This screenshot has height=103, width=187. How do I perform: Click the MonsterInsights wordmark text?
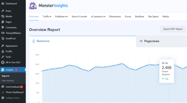pyautogui.click(x=53, y=5)
